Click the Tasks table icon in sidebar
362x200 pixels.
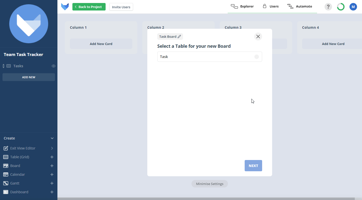(9, 66)
